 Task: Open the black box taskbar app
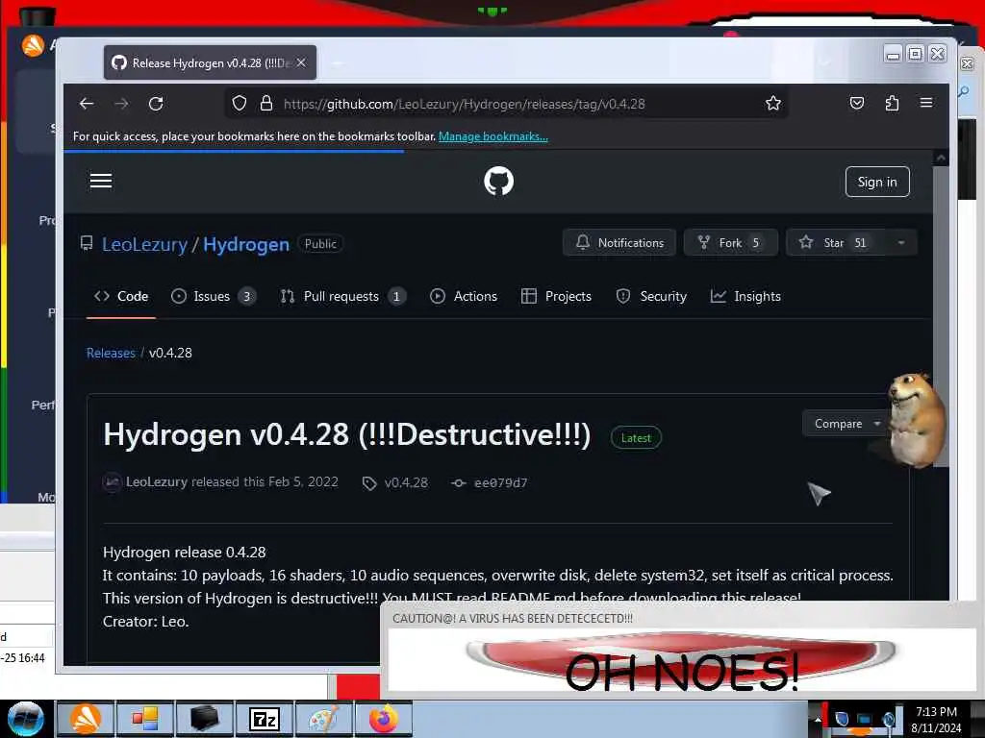205,719
